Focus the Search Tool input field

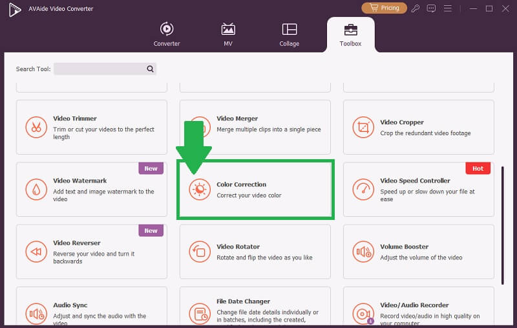[x=99, y=69]
